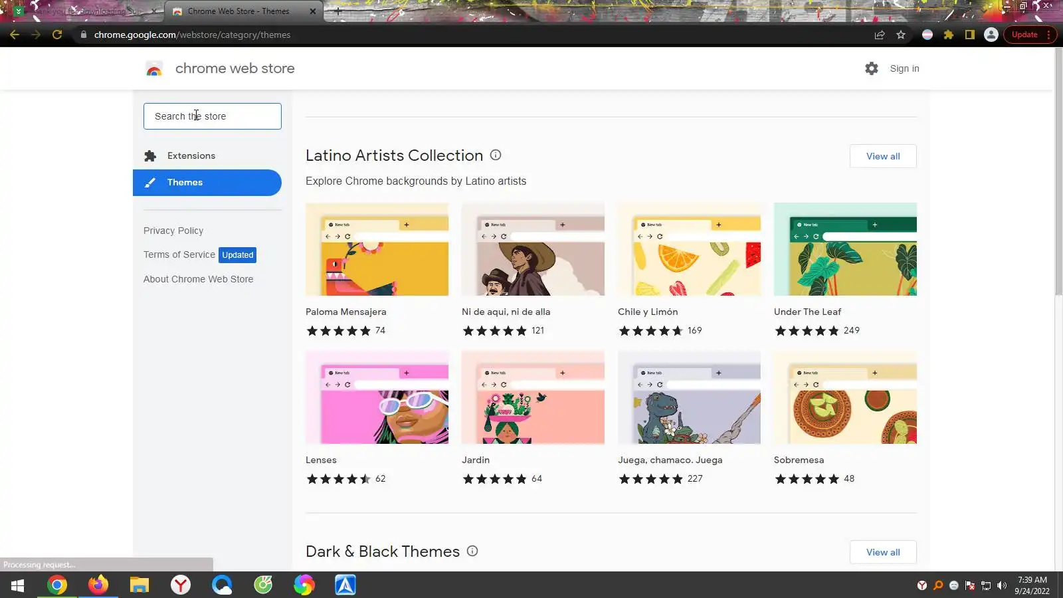Switch to the first browser tab
Screen dimensions: 1063x598
point(83,11)
